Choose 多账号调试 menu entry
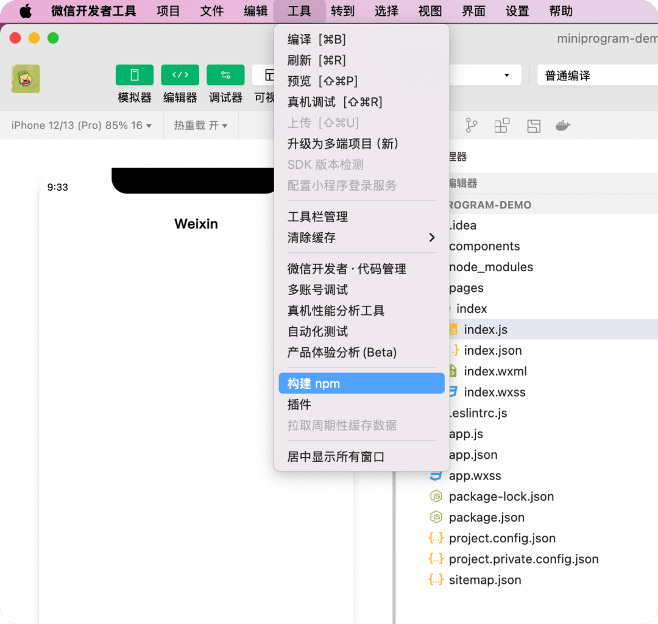The width and height of the screenshot is (658, 624). point(361,289)
